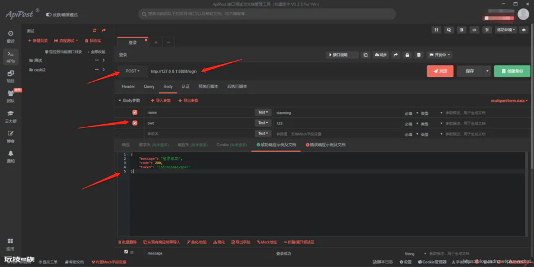Switch to the Header tab
534x267 pixels.
tap(128, 86)
